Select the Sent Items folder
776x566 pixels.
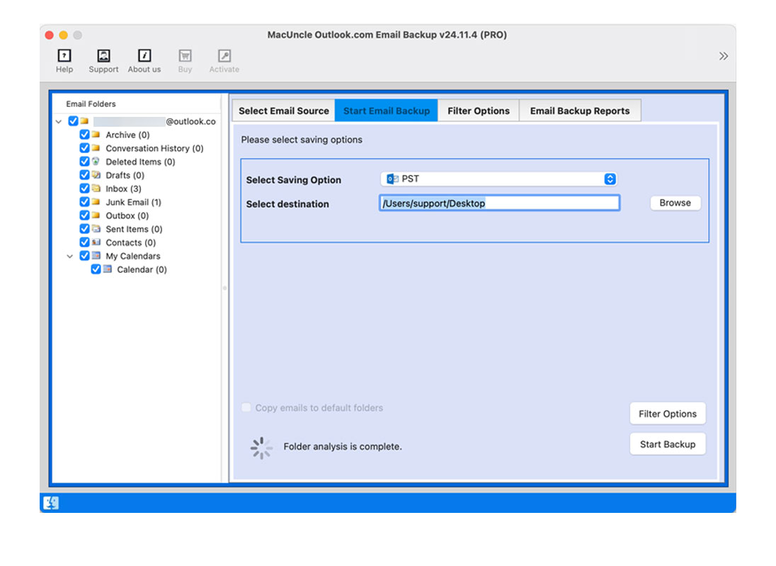coord(133,230)
